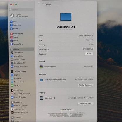
Task: Open Wallet & Apple Pay icon
Action: [x=13, y=113]
